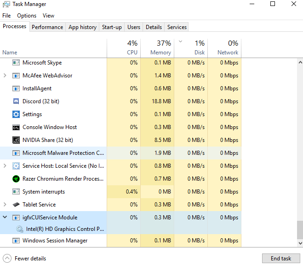Image resolution: width=303 pixels, height=265 pixels.
Task: Open the Options menu
Action: click(27, 16)
